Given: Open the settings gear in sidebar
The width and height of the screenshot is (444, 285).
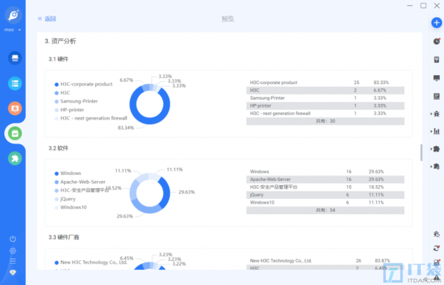Looking at the screenshot, I should pyautogui.click(x=13, y=250).
